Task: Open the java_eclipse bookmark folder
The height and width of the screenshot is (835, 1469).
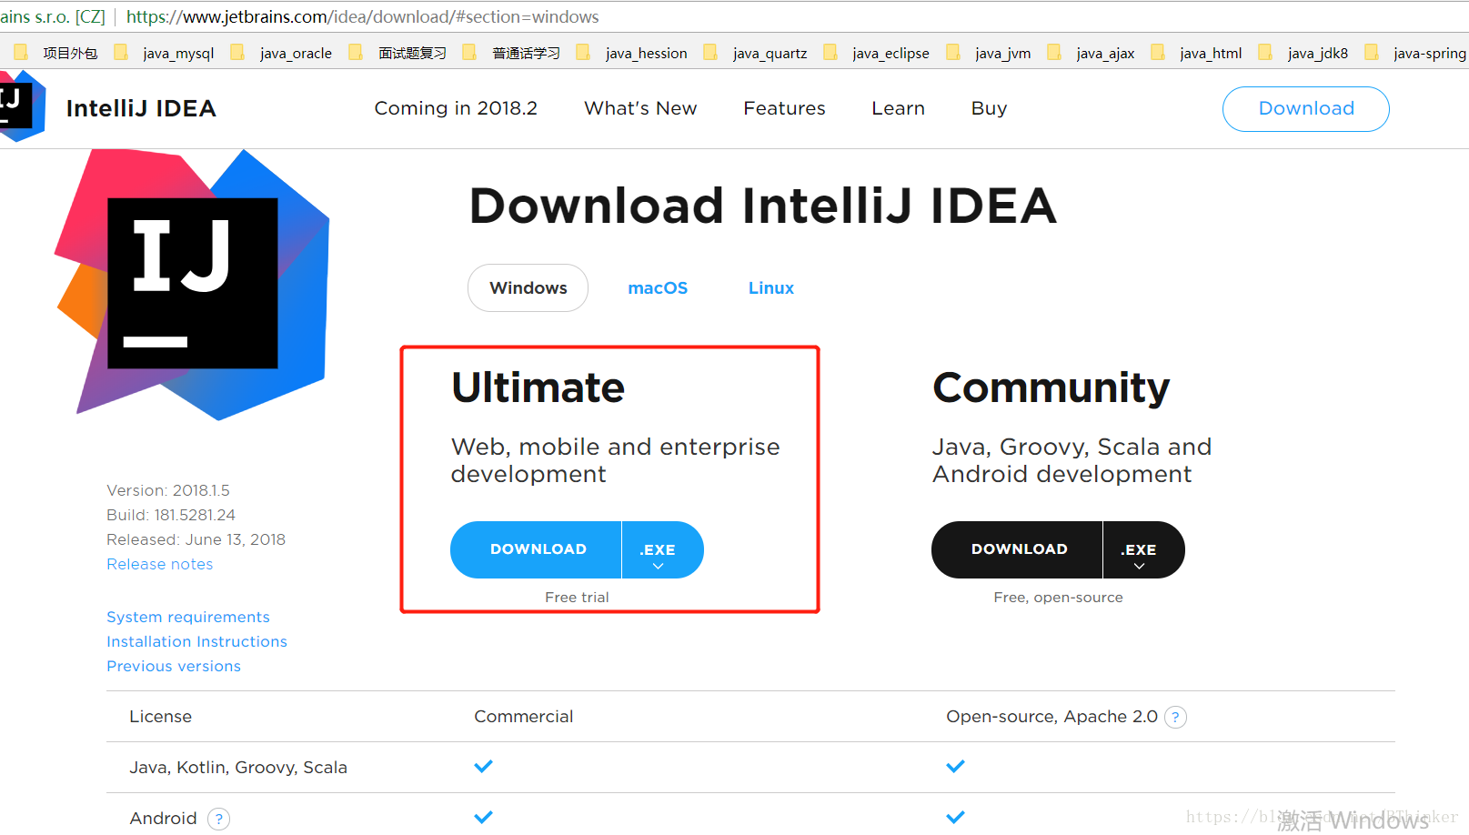Action: click(x=877, y=53)
